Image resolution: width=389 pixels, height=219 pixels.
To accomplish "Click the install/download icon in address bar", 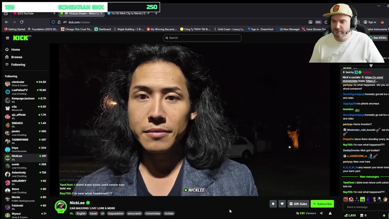I will point(310,22).
